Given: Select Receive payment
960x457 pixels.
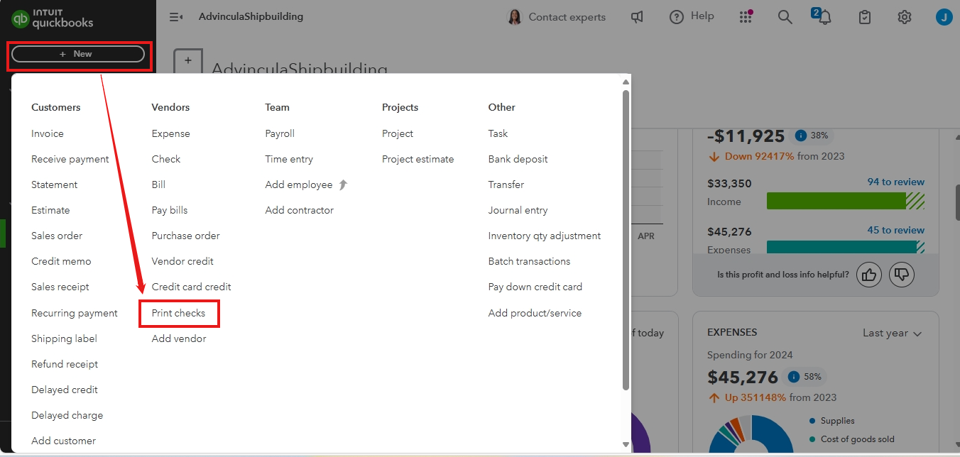Looking at the screenshot, I should click(70, 159).
